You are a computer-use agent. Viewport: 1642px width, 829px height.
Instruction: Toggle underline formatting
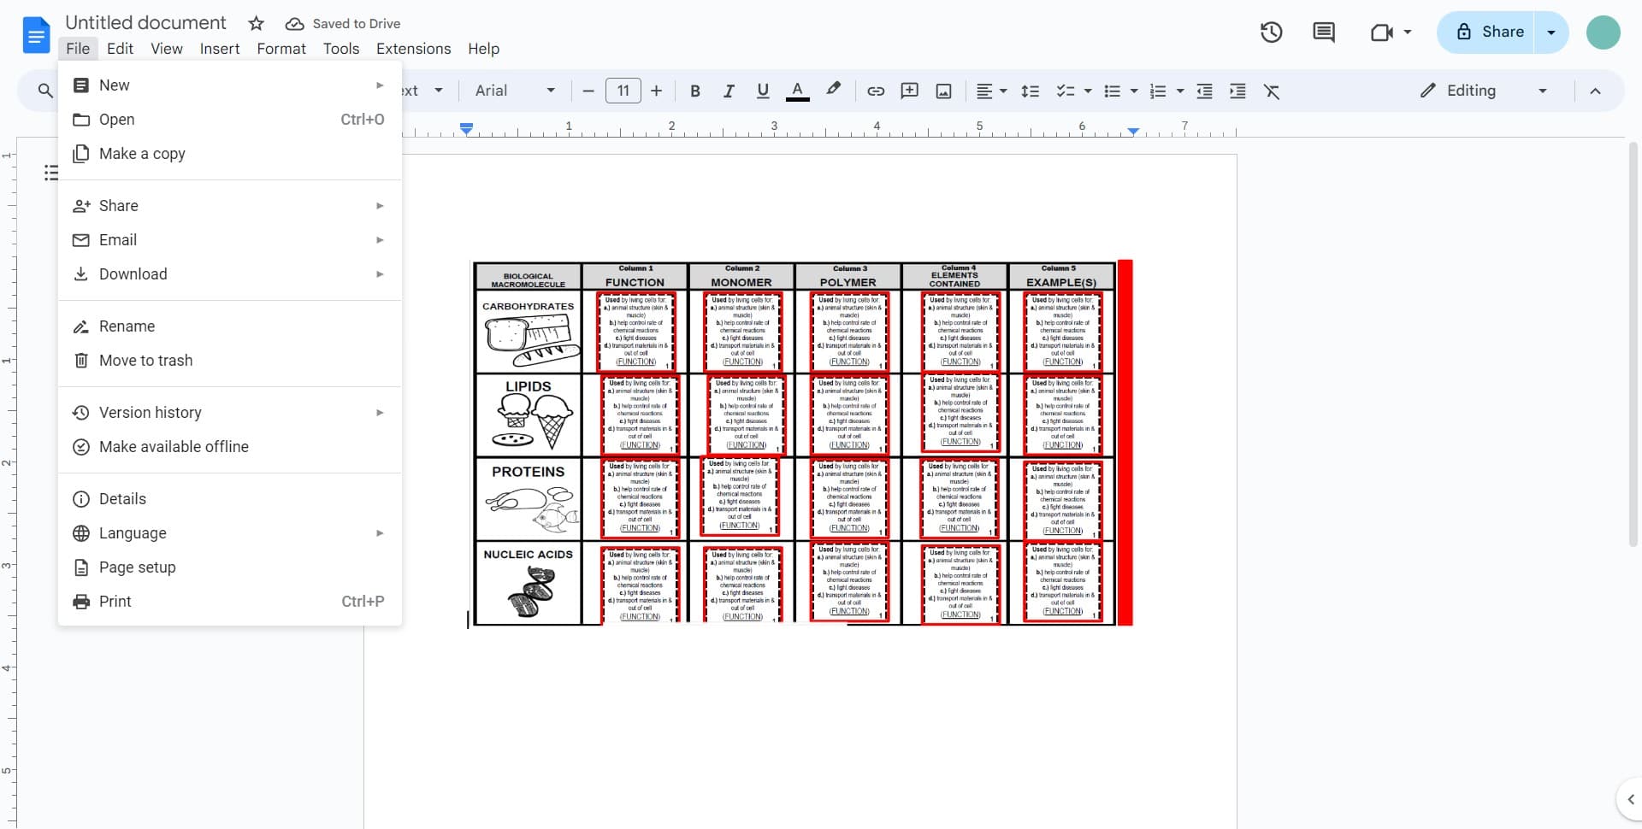pos(762,91)
